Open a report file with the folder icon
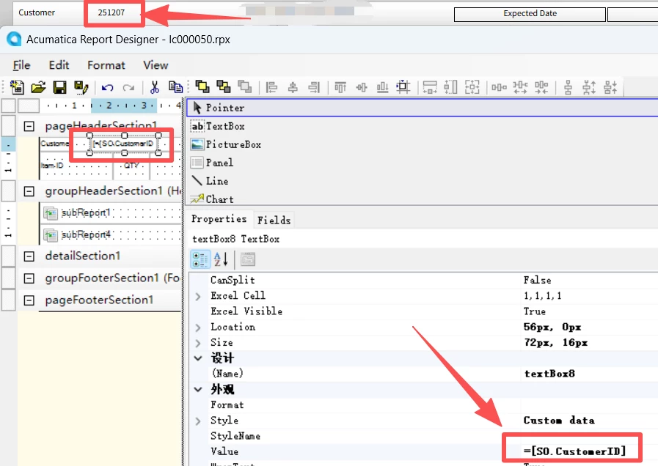Viewport: 658px width, 466px height. point(38,87)
